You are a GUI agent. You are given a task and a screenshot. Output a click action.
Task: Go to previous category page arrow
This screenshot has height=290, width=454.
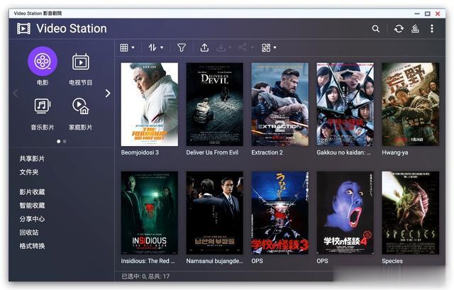click(16, 93)
